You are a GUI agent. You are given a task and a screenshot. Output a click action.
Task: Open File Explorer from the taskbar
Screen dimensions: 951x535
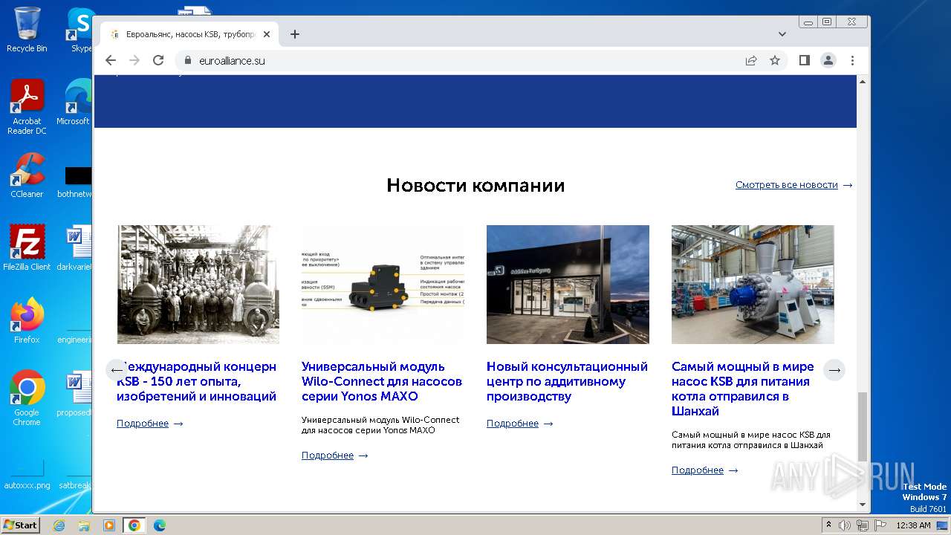[x=84, y=525]
